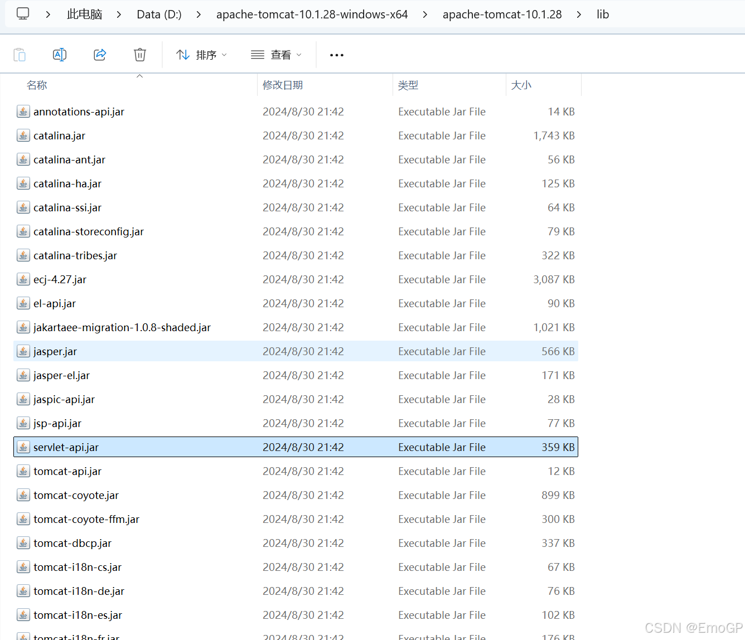Click the jar icon of tomcat-coyote.jar
This screenshot has width=745, height=640.
click(23, 495)
